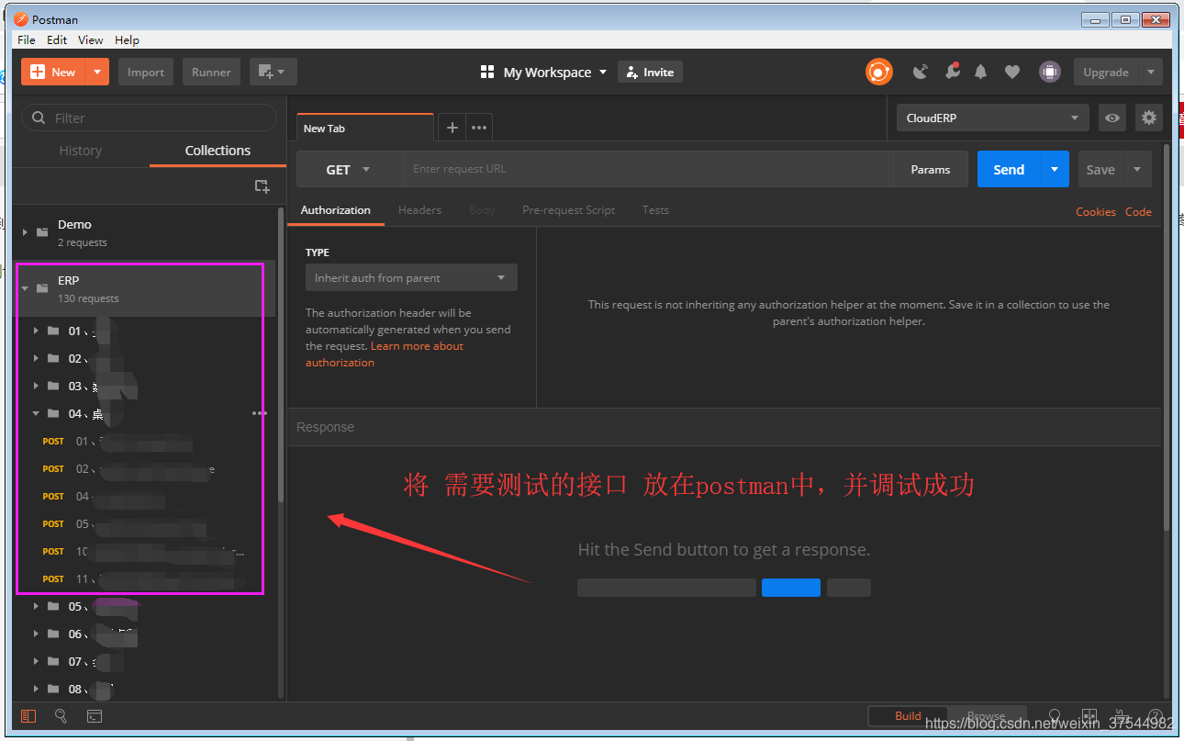Open the Upgrade dropdown arrow
This screenshot has height=741, width=1184.
tap(1151, 72)
